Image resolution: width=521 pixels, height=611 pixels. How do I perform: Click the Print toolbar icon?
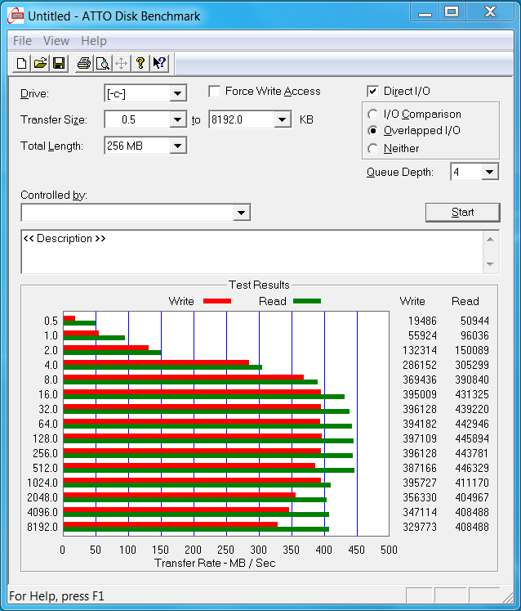point(83,63)
